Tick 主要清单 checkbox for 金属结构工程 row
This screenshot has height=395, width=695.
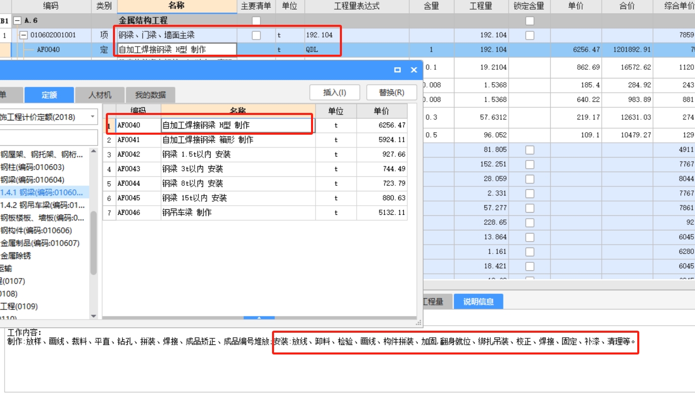pyautogui.click(x=256, y=21)
